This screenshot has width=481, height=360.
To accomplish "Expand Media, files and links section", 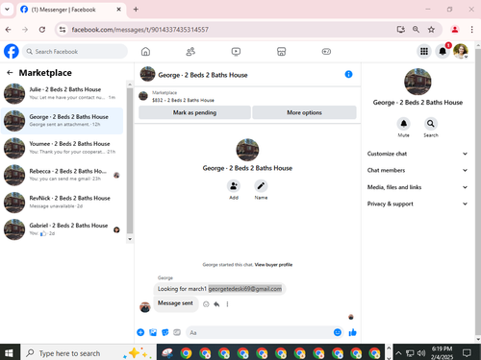I will (418, 187).
